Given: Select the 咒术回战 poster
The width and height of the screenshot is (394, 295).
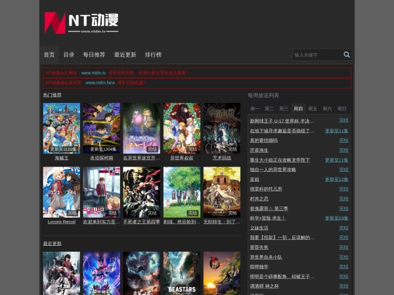Looking at the screenshot, I should pos(221,128).
